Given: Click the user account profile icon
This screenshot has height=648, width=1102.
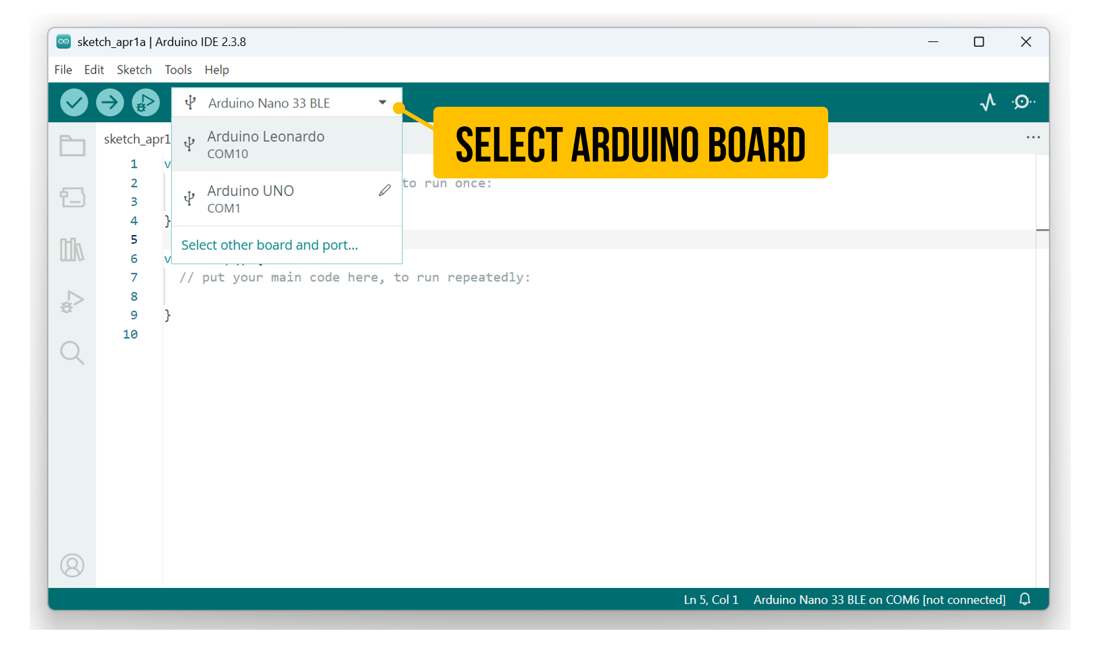Looking at the screenshot, I should coord(72,566).
